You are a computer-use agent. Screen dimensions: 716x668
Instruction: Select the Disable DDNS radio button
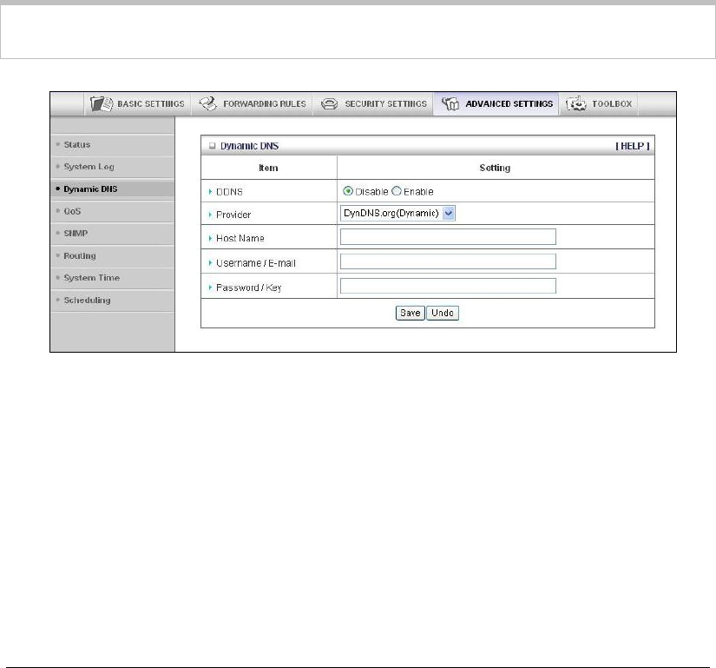348,191
